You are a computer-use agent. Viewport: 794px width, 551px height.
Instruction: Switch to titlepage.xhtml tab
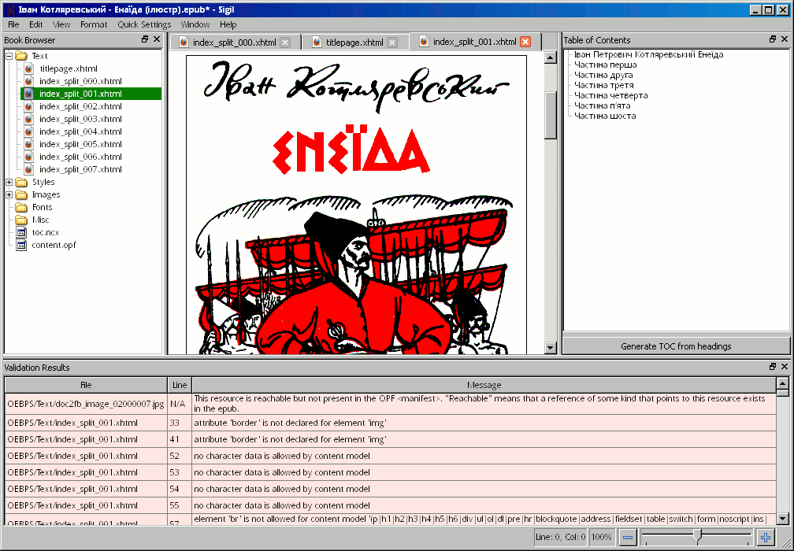[354, 43]
